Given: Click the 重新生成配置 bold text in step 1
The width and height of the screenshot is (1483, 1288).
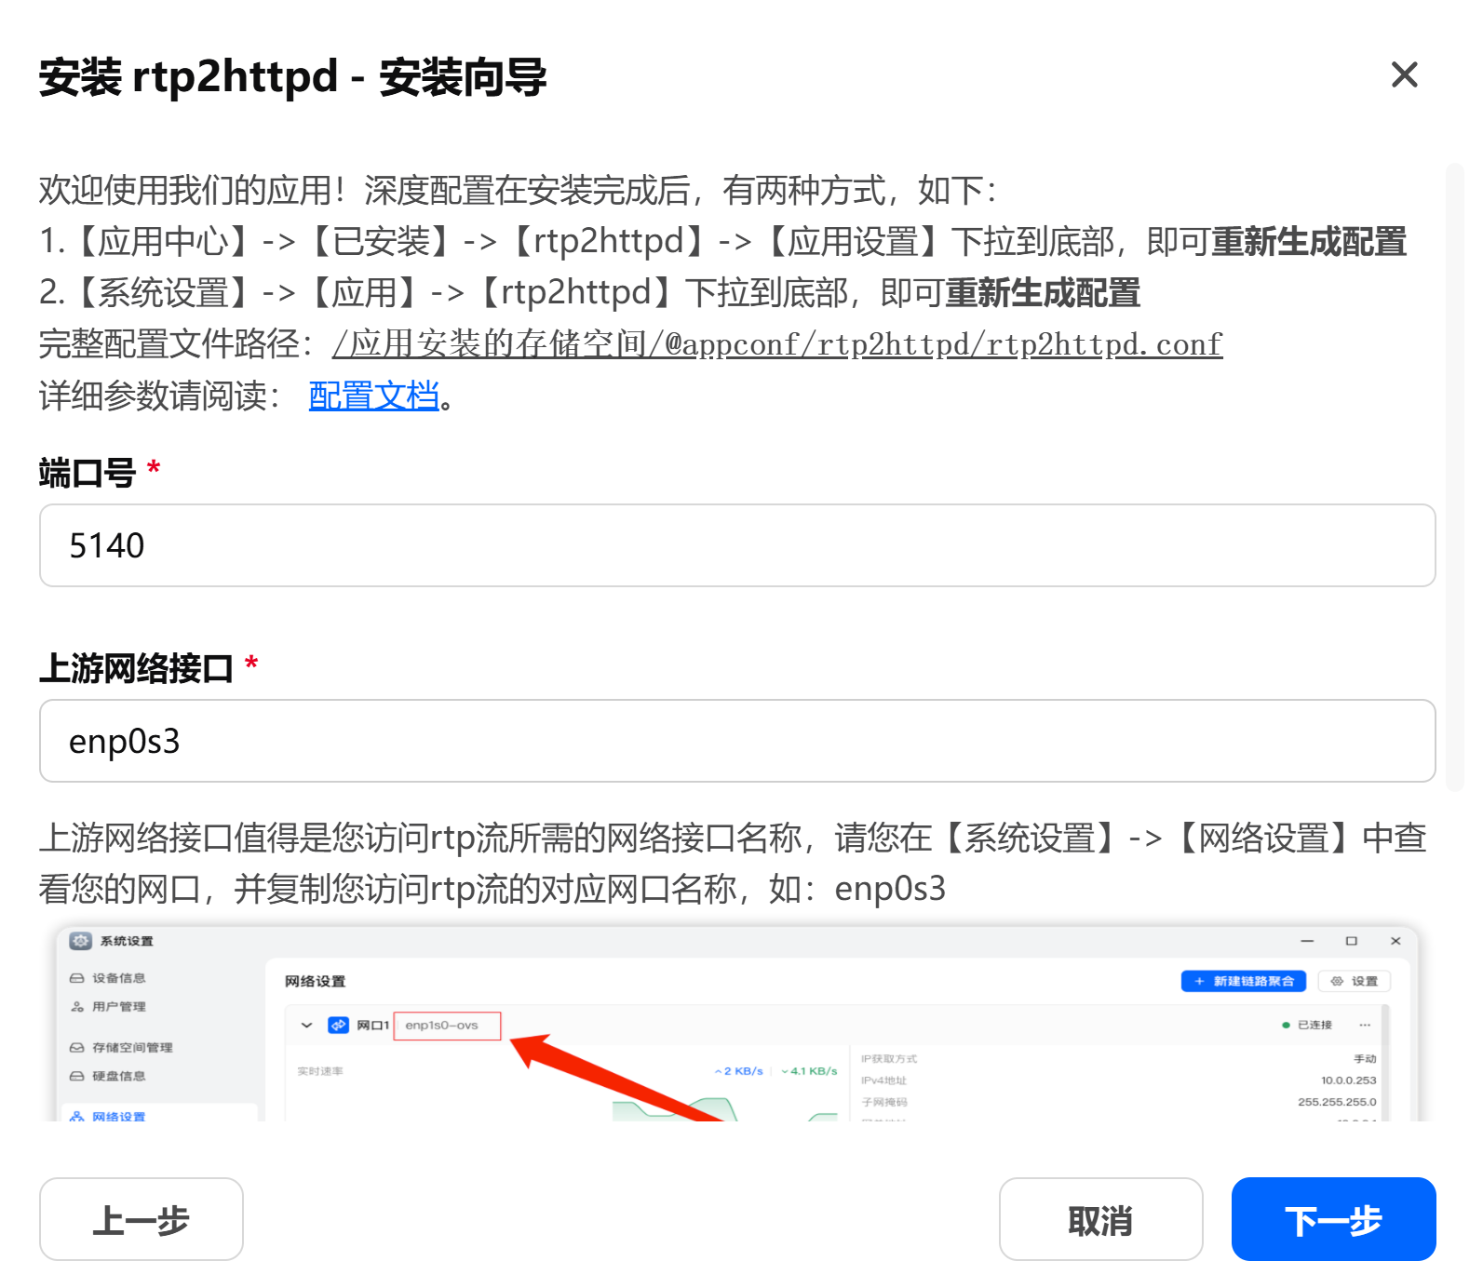Looking at the screenshot, I should click(1309, 242).
